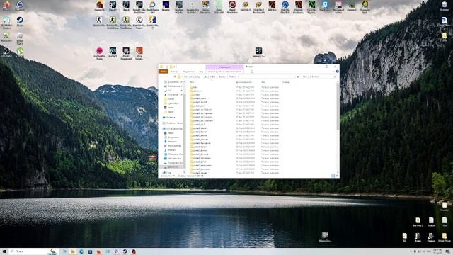Expand the address bar history dropdown

[x=294, y=76]
